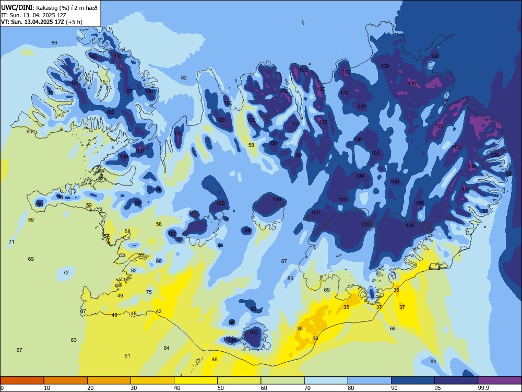Screen dimensions: 522x392
Task: Click the map value '85' in the central highlands
Action: coord(290,279)
